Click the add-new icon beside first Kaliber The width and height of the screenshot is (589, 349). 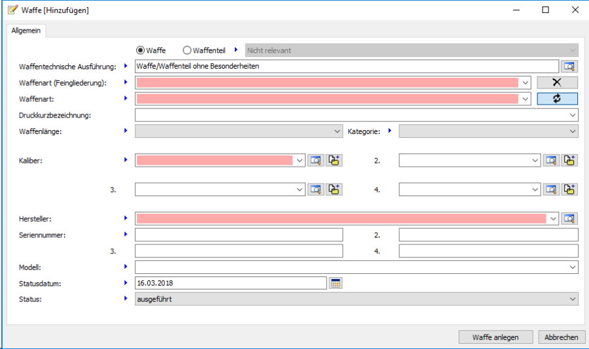click(x=334, y=160)
